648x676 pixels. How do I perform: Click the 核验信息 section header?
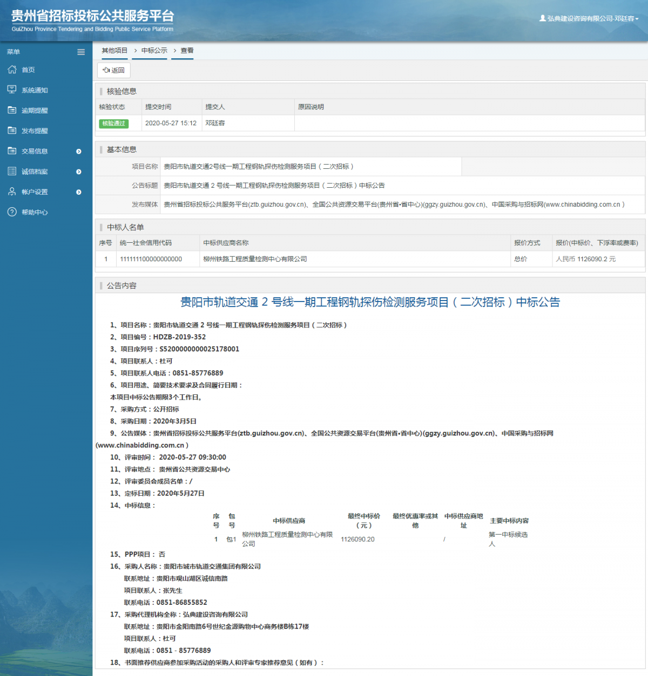122,91
